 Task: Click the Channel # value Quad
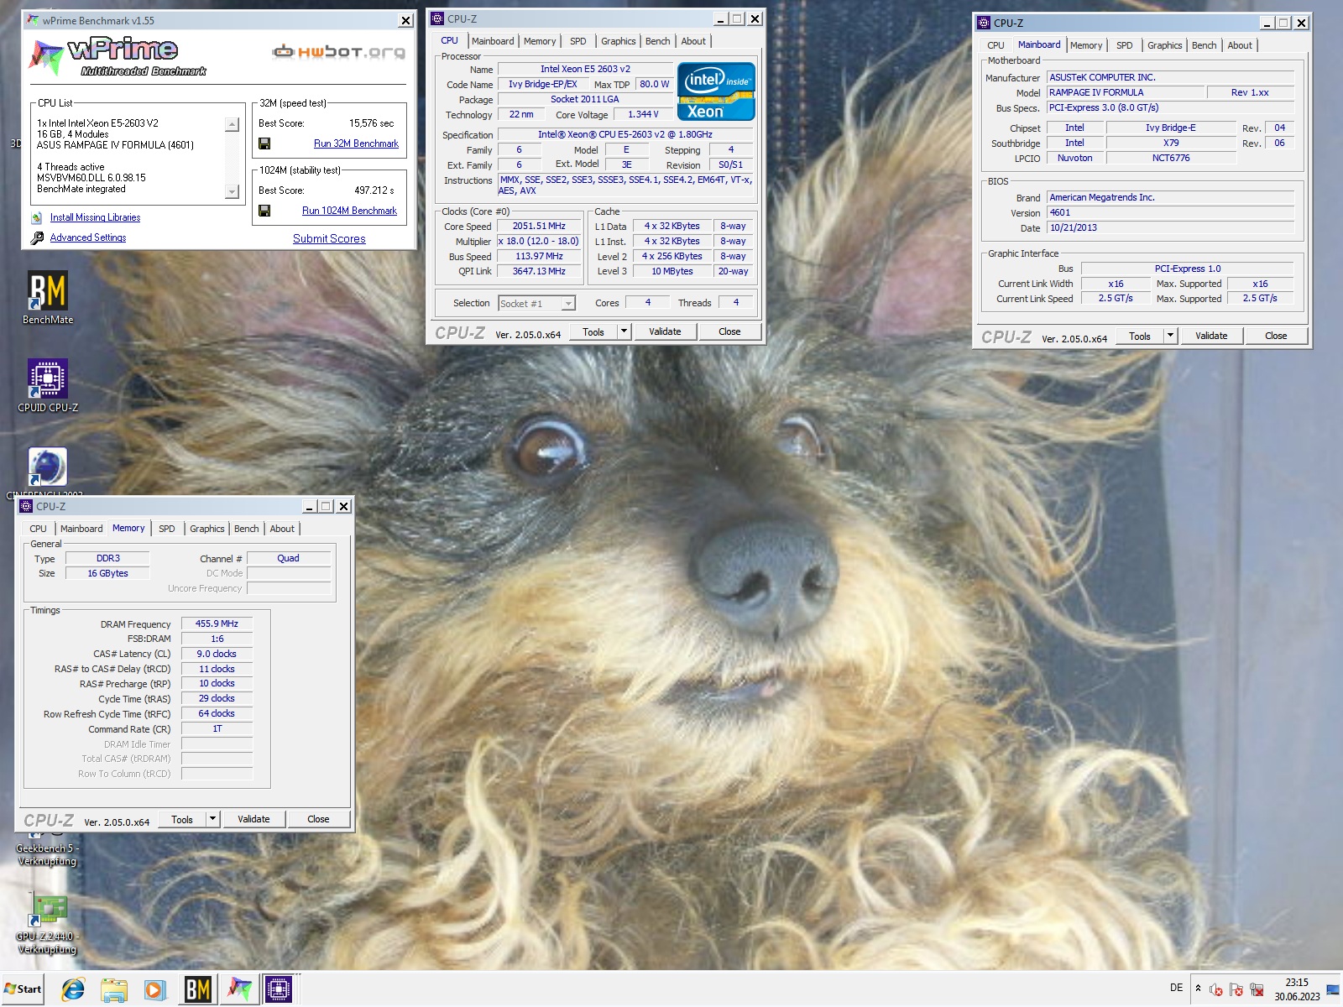click(x=288, y=558)
